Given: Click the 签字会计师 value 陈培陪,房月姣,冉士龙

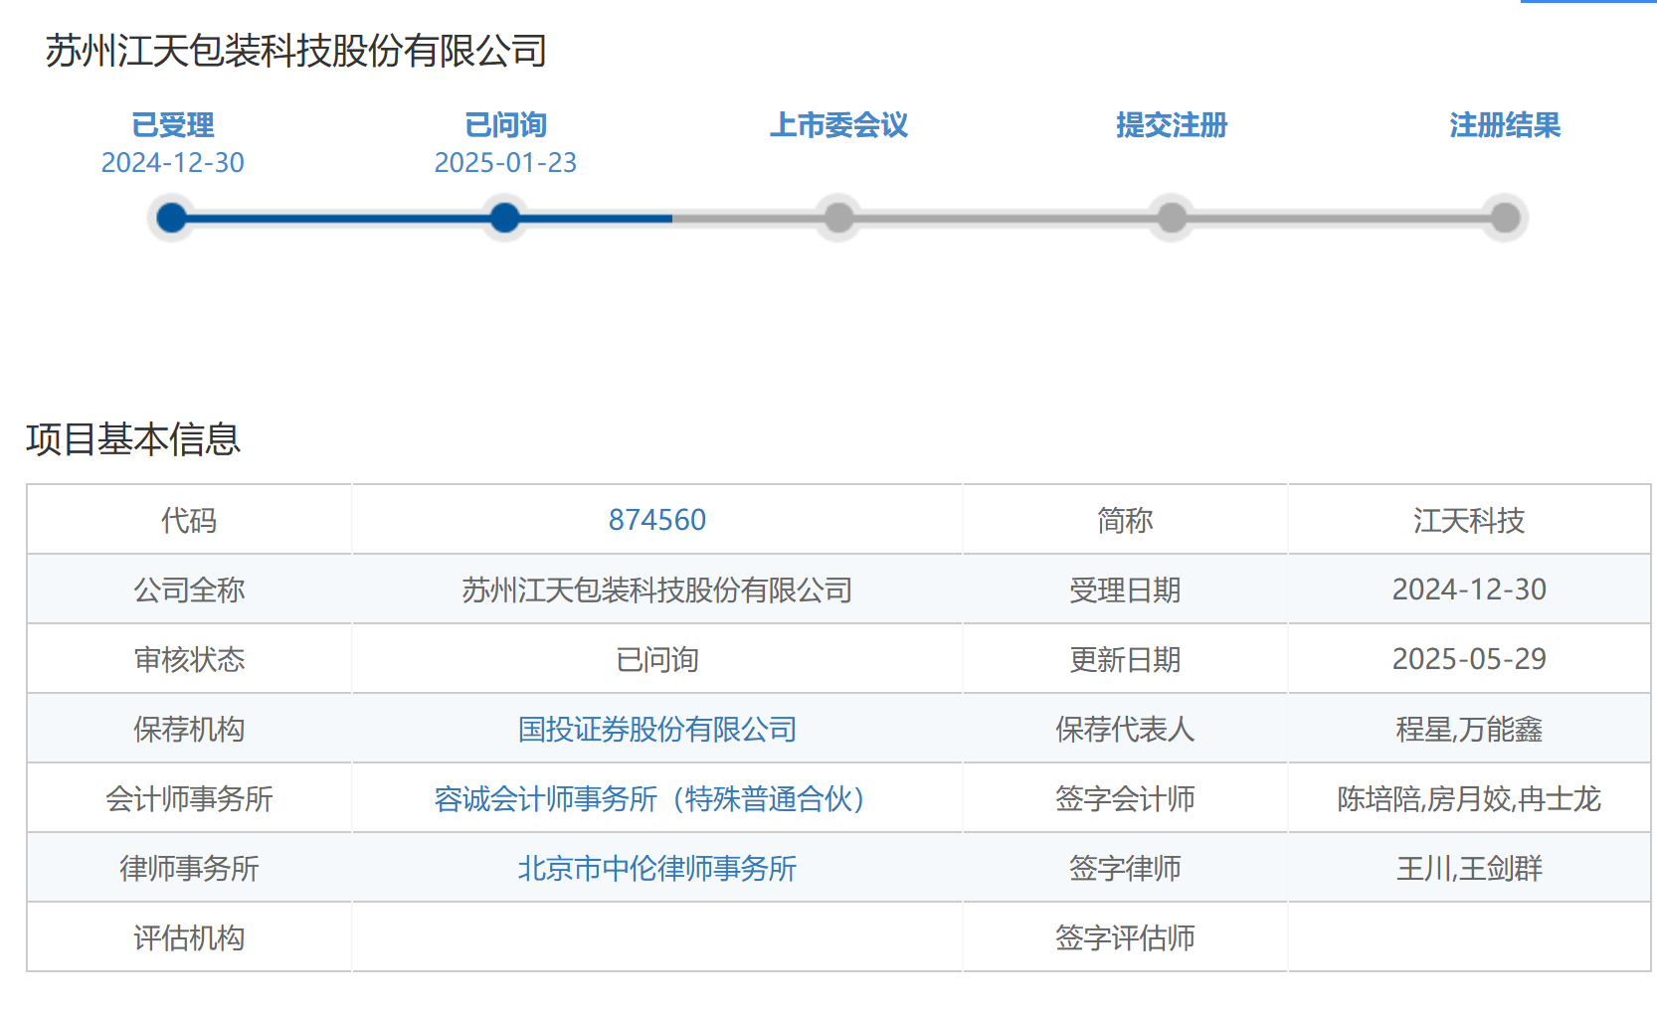Looking at the screenshot, I should (x=1469, y=798).
